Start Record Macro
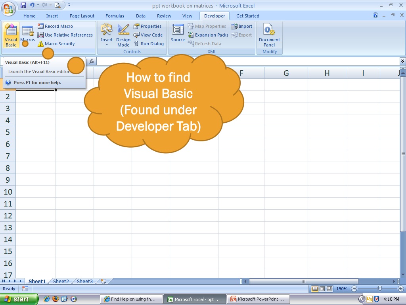The image size is (406, 305). tap(55, 26)
